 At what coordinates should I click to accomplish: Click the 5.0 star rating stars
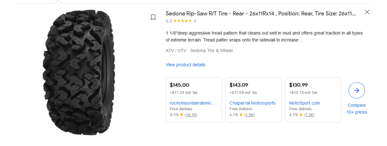tap(183, 21)
